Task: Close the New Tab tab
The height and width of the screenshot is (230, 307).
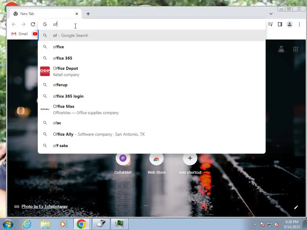Action: pyautogui.click(x=77, y=14)
